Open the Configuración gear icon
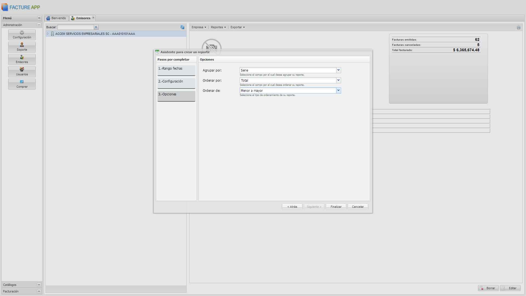The width and height of the screenshot is (526, 296). click(22, 33)
